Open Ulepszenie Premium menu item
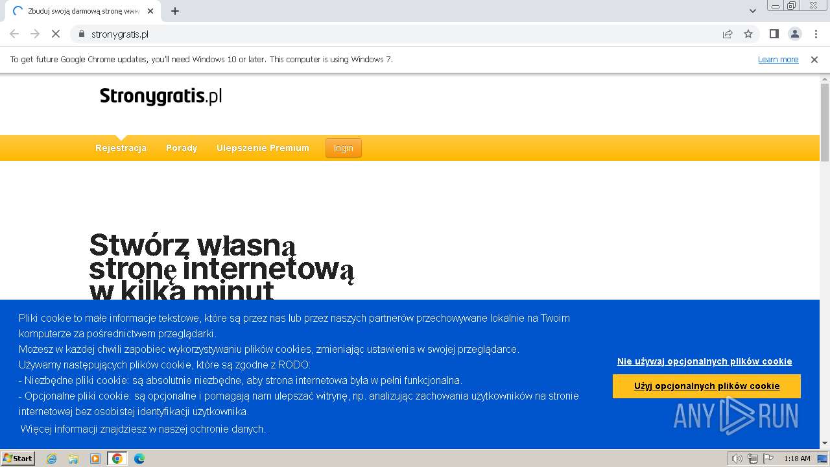Viewport: 830px width, 467px height. pyautogui.click(x=263, y=148)
